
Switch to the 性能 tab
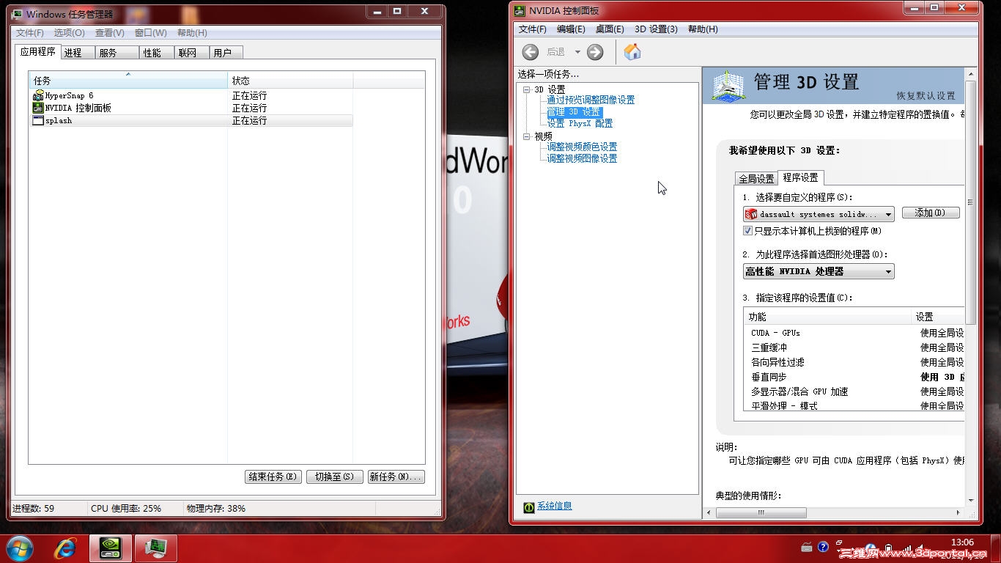pos(156,53)
